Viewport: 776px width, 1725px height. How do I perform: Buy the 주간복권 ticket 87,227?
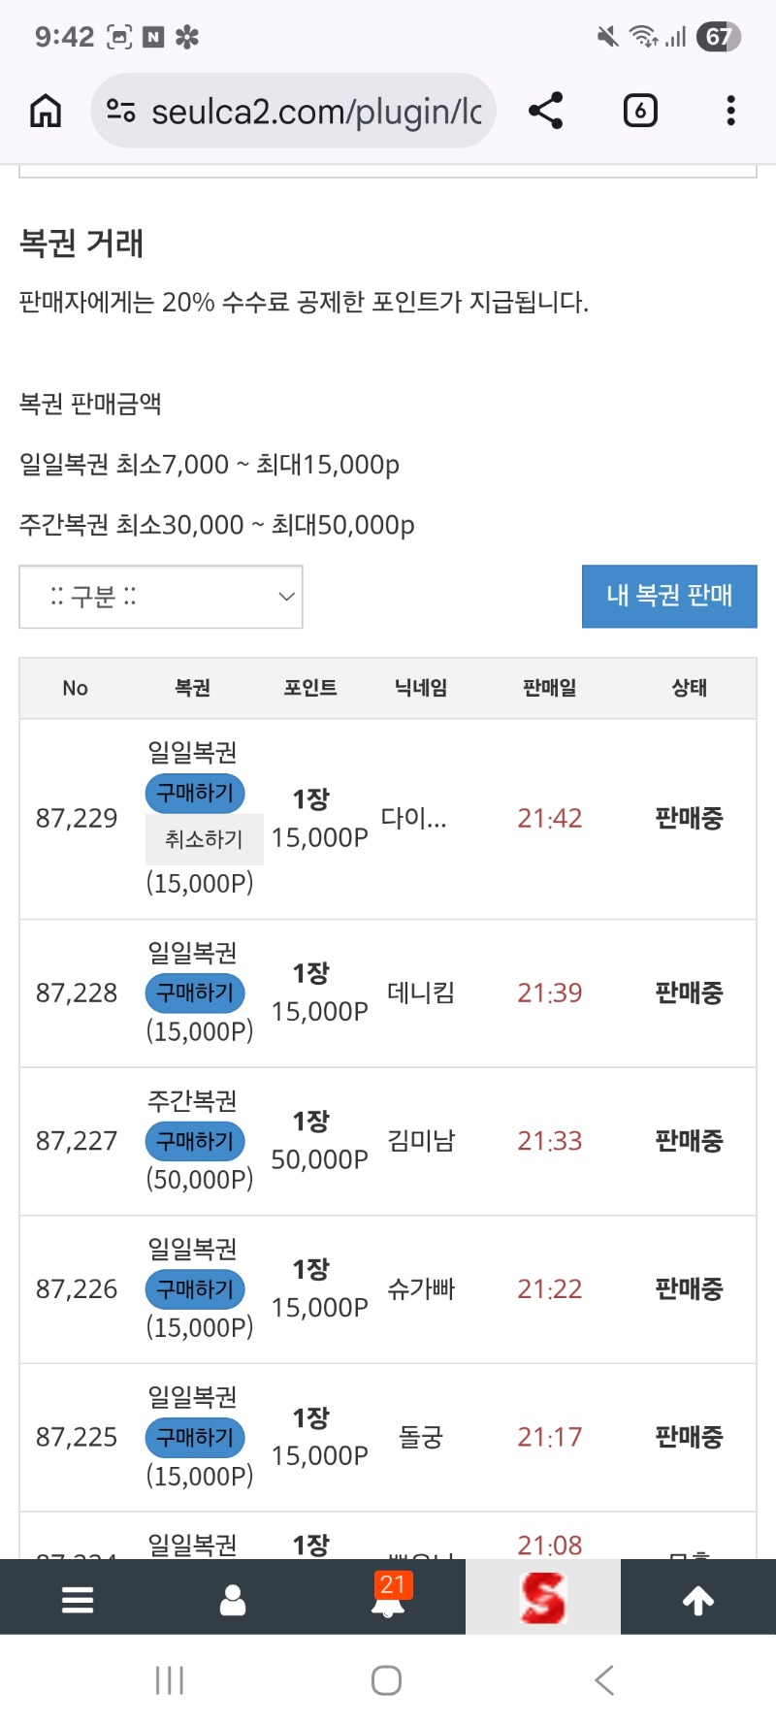[x=195, y=1141]
